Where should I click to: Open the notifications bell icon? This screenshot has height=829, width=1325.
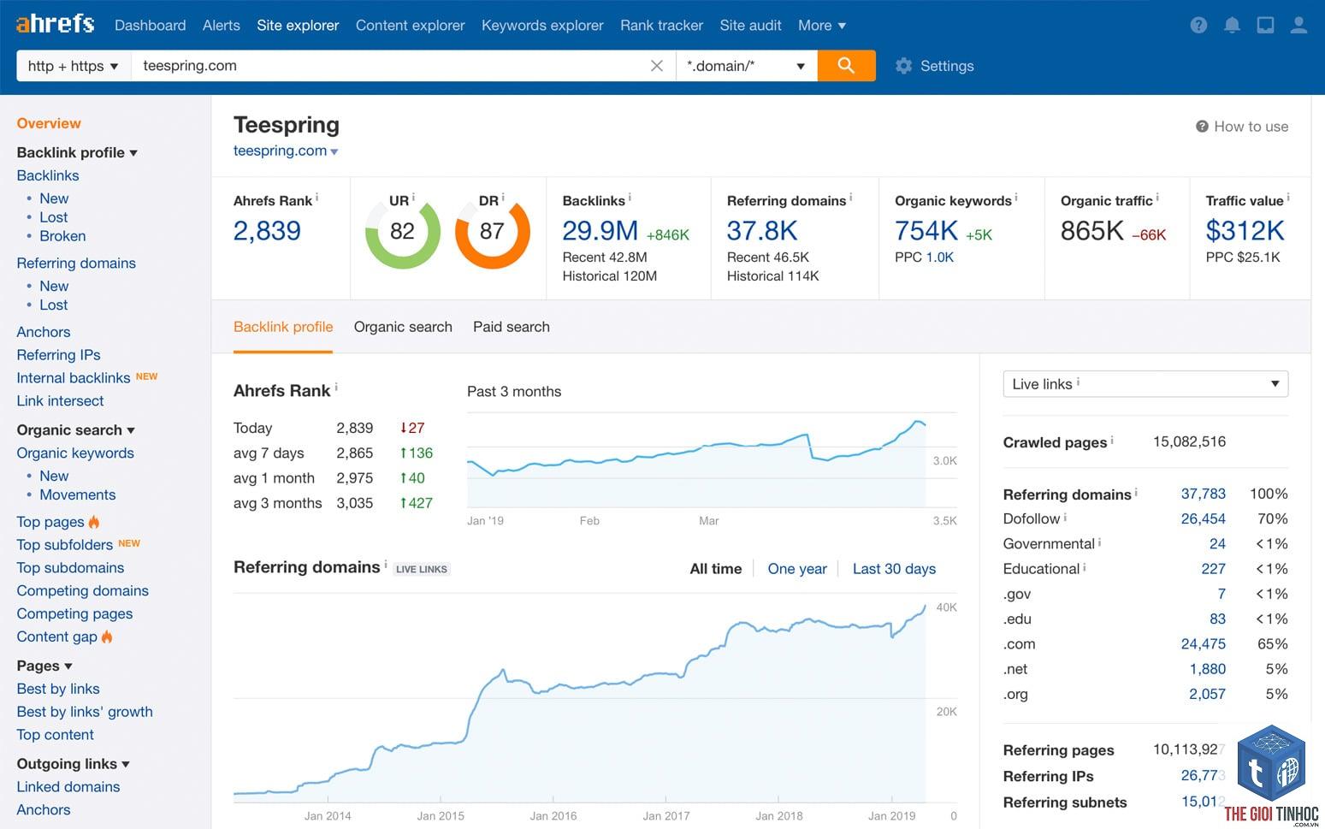tap(1232, 25)
